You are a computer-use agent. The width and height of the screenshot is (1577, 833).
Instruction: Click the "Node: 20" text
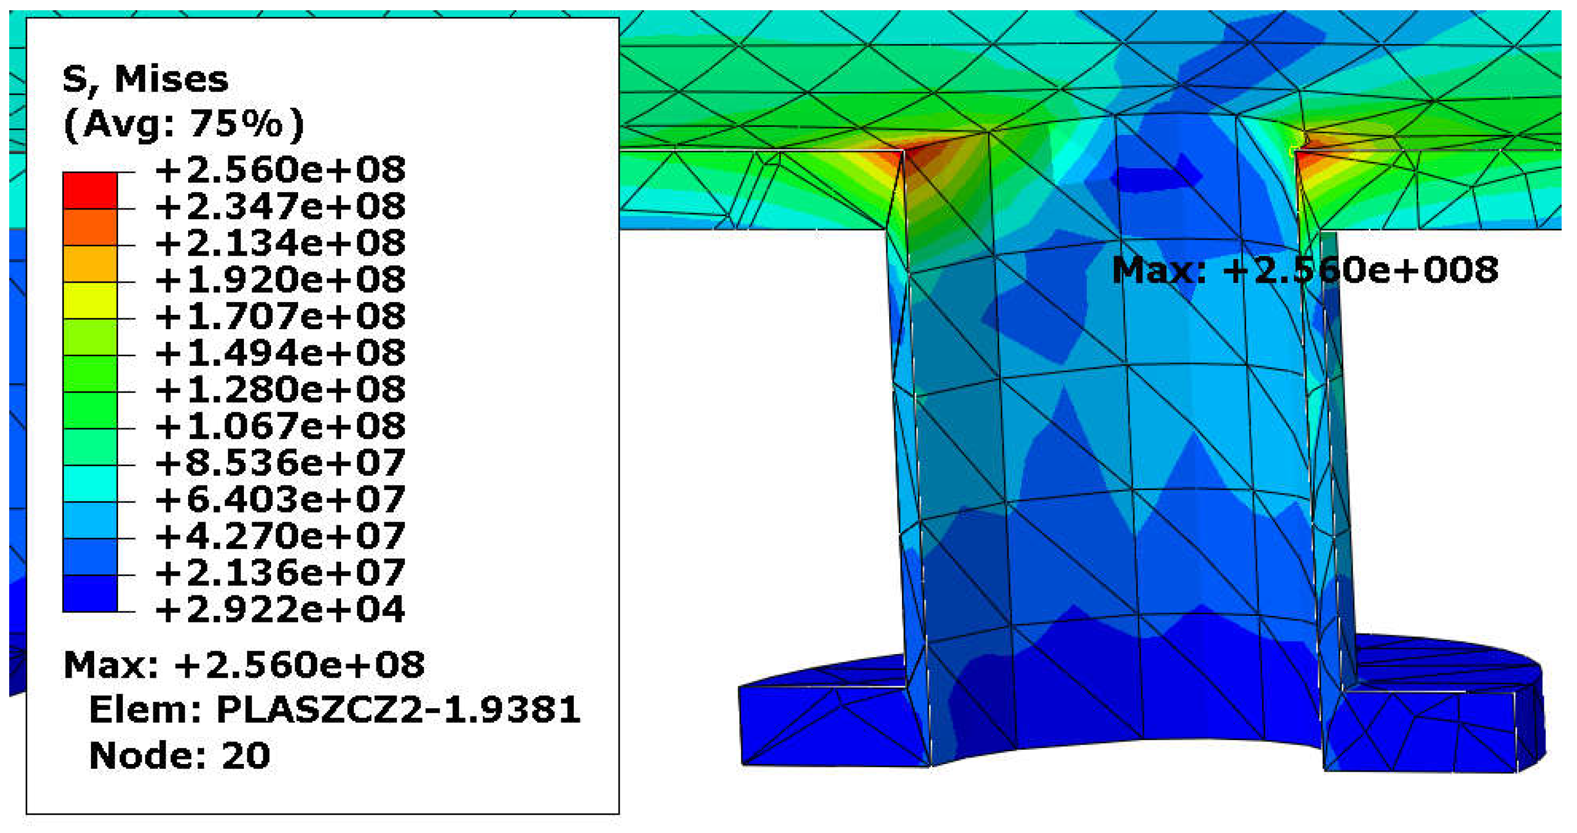pos(179,756)
